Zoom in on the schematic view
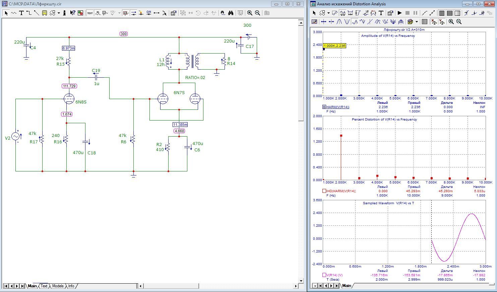This screenshot has width=497, height=292. point(250,13)
